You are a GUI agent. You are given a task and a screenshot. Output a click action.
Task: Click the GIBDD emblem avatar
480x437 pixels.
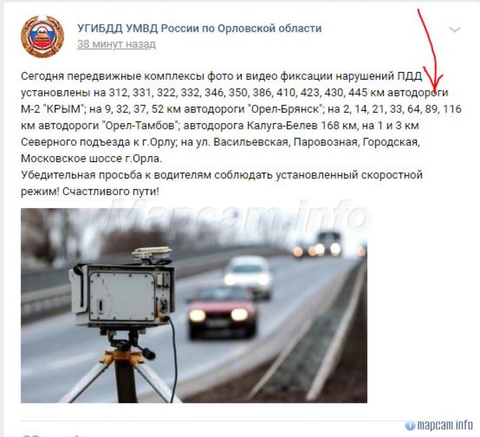point(42,36)
